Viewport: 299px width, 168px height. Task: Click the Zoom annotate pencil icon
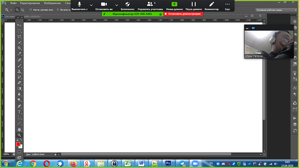click(x=212, y=4)
